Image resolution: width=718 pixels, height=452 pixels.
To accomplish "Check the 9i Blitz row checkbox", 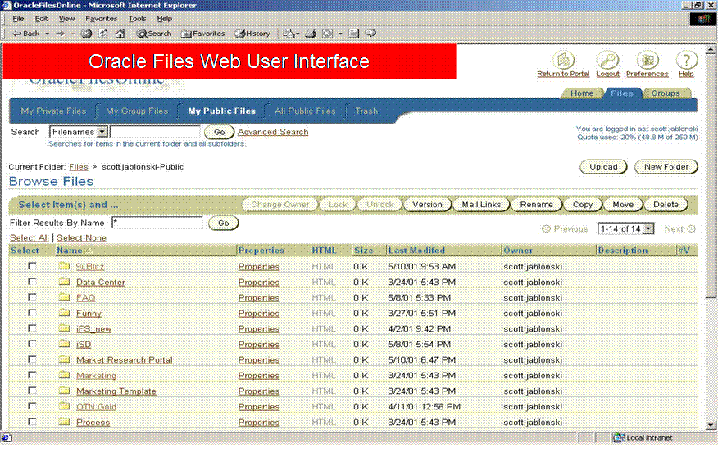I will click(x=32, y=266).
